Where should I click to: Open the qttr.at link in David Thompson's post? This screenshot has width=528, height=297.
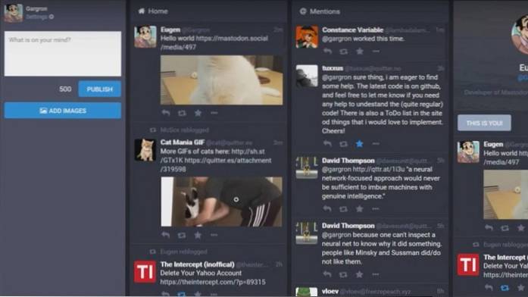[x=379, y=170]
